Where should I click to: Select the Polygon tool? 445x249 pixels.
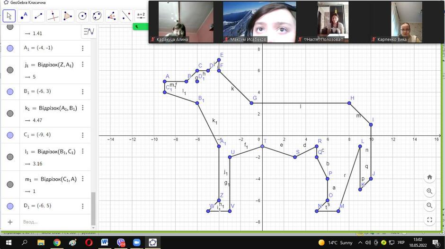68,16
